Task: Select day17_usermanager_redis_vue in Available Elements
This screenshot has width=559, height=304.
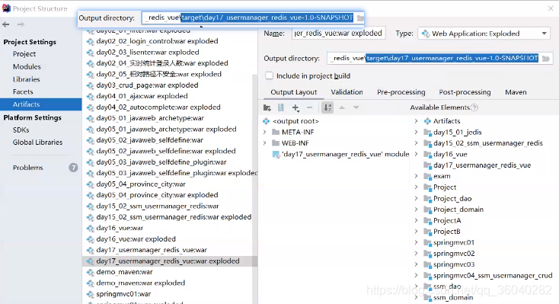Action: [x=482, y=165]
